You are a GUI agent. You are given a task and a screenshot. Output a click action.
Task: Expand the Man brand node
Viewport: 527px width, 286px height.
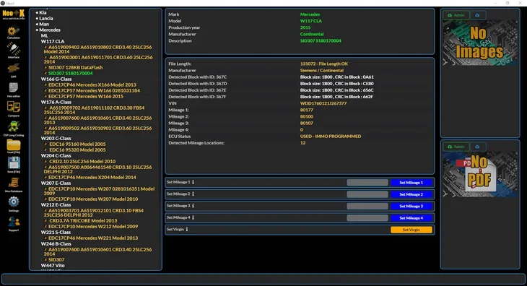point(44,24)
